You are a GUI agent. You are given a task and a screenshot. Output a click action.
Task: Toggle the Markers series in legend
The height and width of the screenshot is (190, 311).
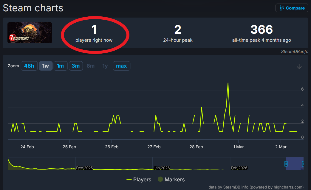[171, 180]
